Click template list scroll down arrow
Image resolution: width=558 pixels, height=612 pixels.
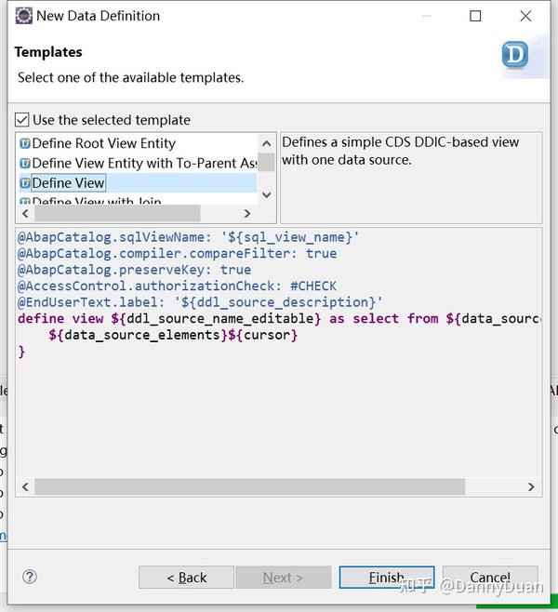(x=267, y=194)
